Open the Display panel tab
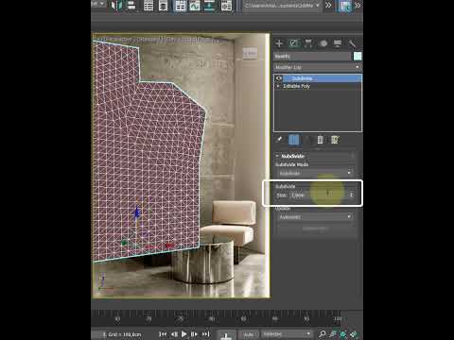This screenshot has height=340, width=454. click(338, 43)
